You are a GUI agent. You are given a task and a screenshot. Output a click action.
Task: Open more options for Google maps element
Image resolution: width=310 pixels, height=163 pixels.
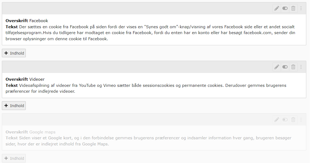301,120
